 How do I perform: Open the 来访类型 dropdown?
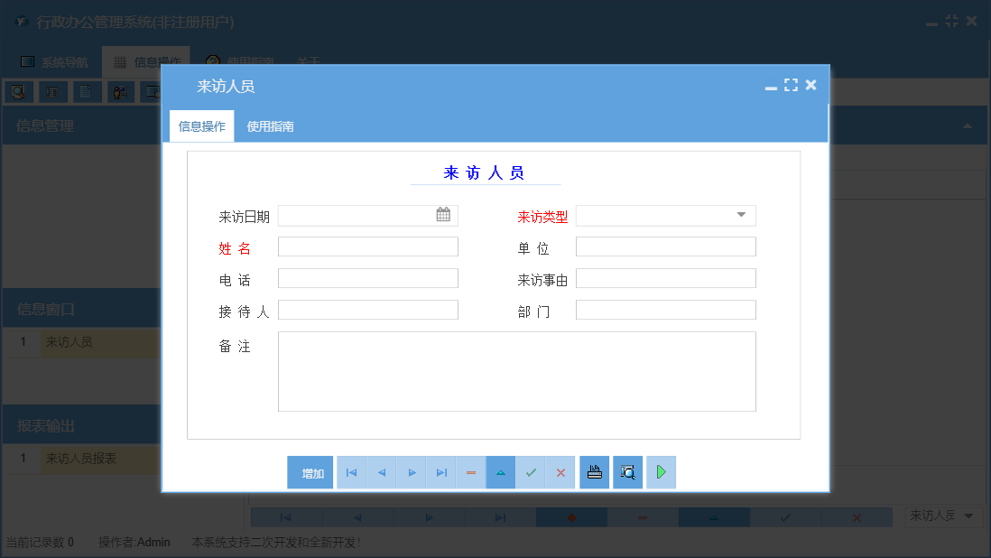click(x=742, y=215)
